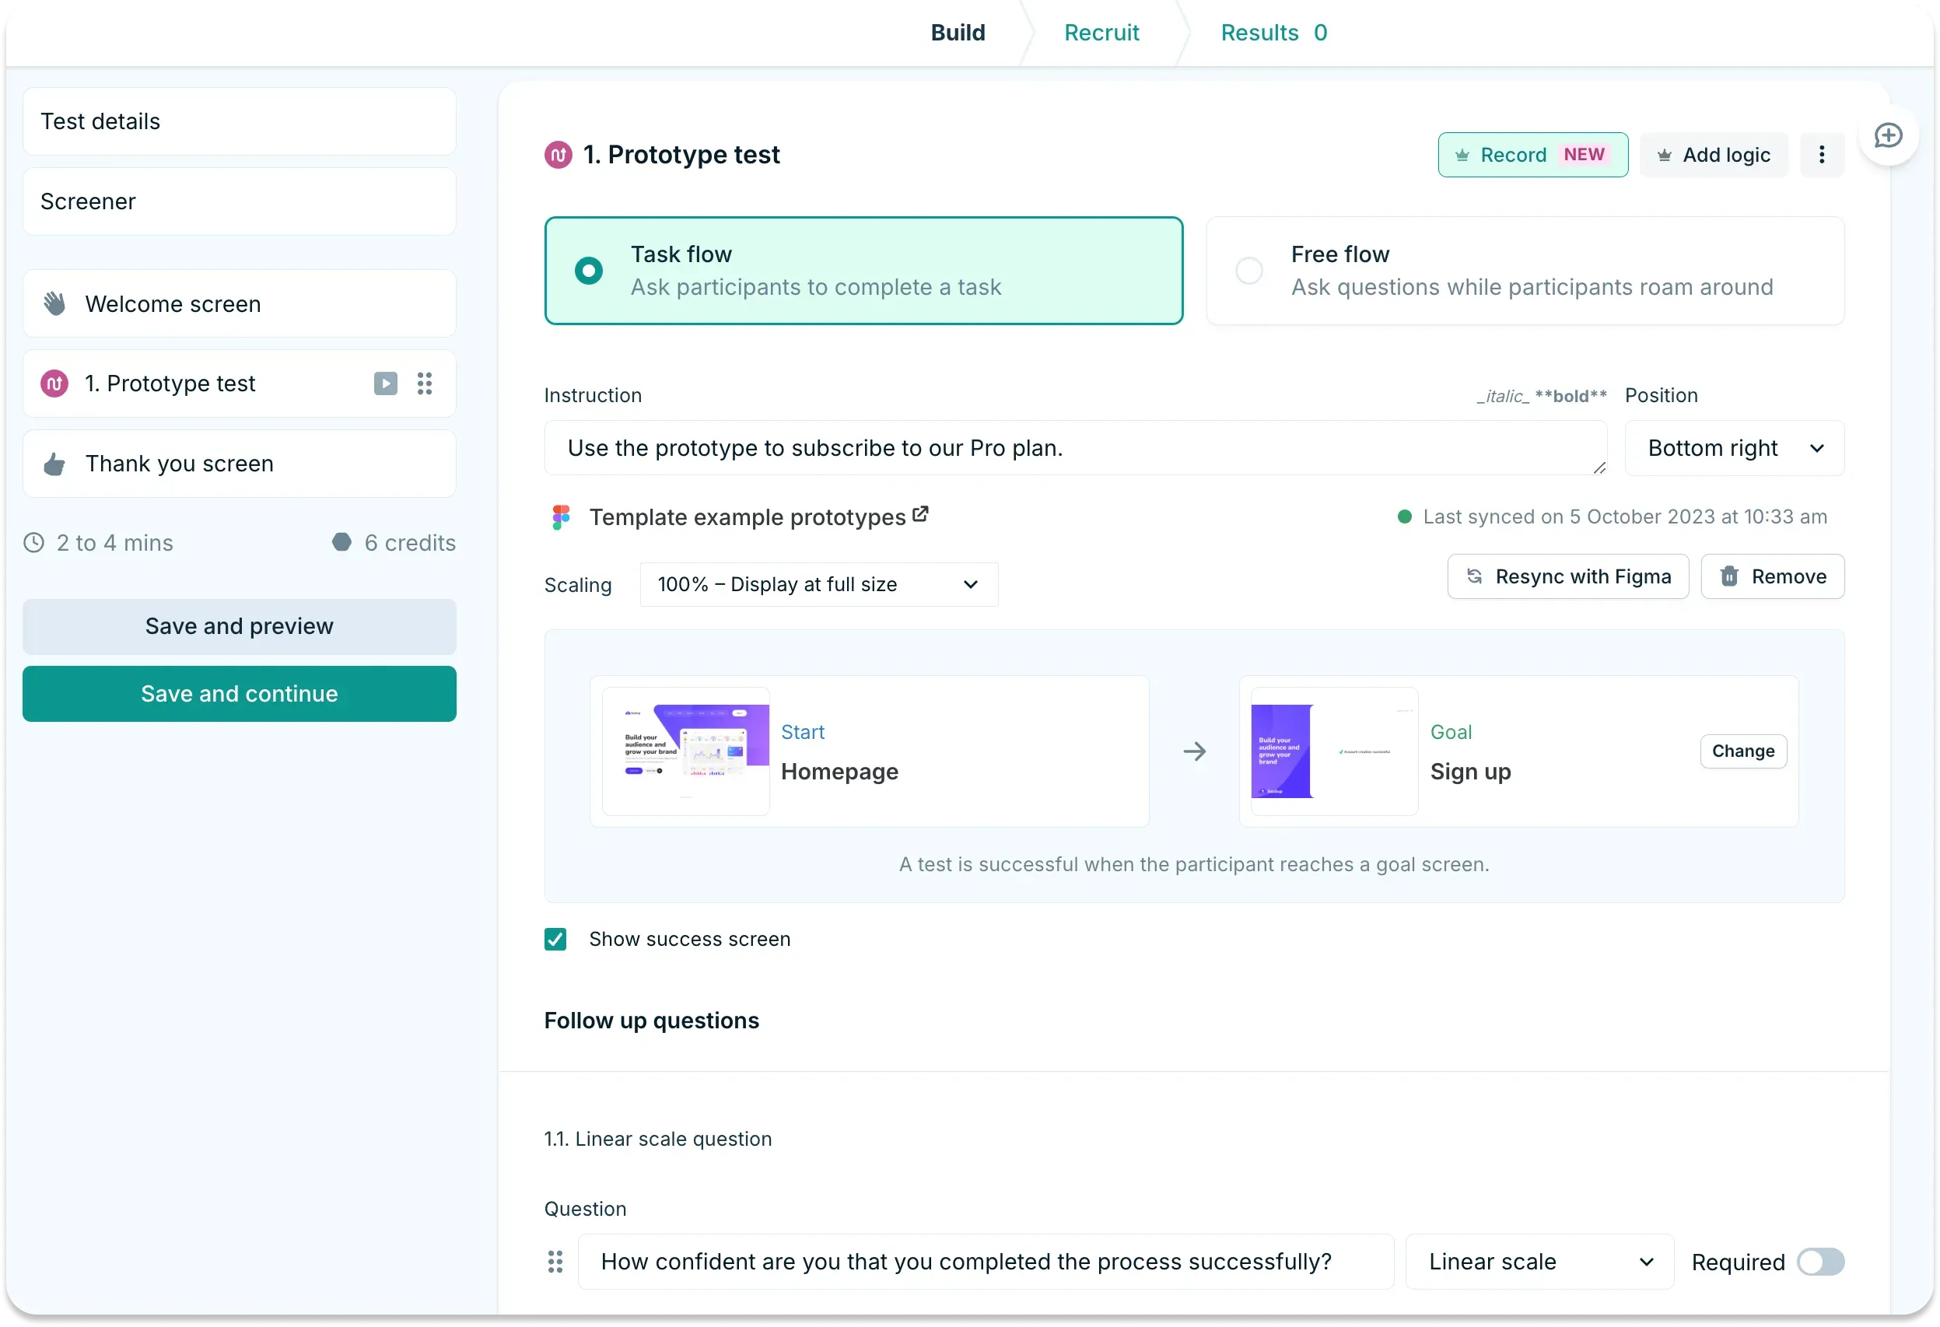This screenshot has height=1327, width=1940.
Task: Open the Linear scale question type dropdown
Action: (x=1539, y=1261)
